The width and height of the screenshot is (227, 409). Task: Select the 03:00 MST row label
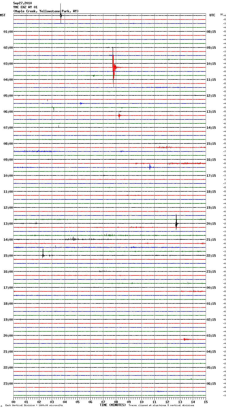[x=8, y=64]
